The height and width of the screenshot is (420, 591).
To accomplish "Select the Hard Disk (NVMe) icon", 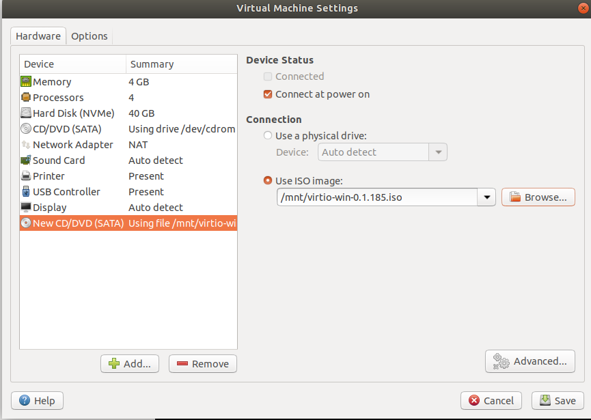I will tap(26, 113).
